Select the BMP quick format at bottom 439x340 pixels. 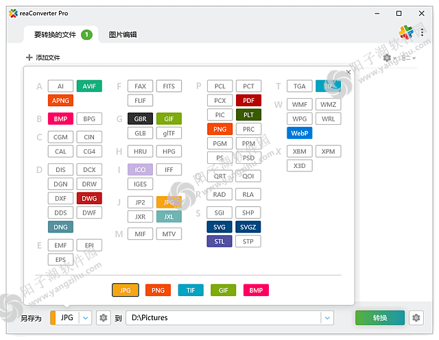[x=256, y=290]
